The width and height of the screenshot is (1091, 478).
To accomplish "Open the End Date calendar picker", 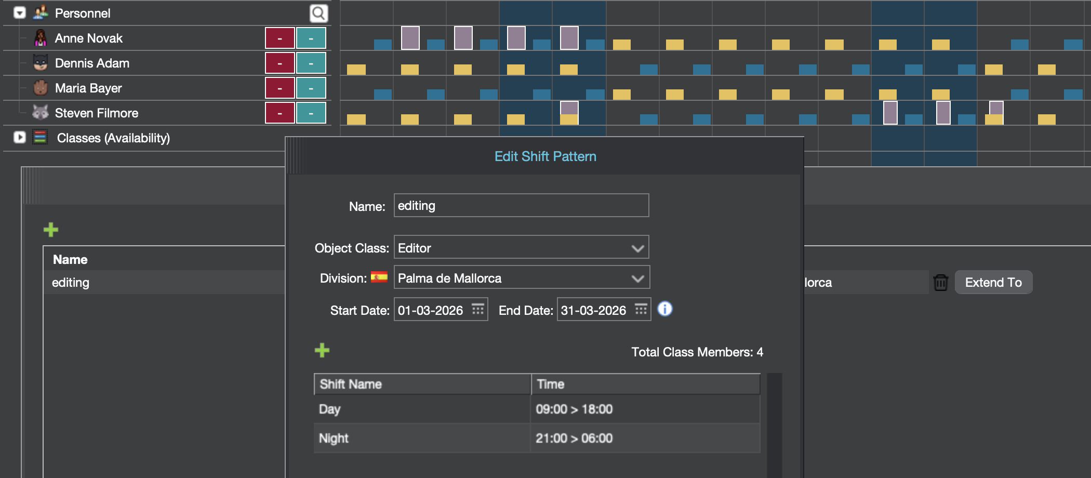I will click(x=641, y=310).
